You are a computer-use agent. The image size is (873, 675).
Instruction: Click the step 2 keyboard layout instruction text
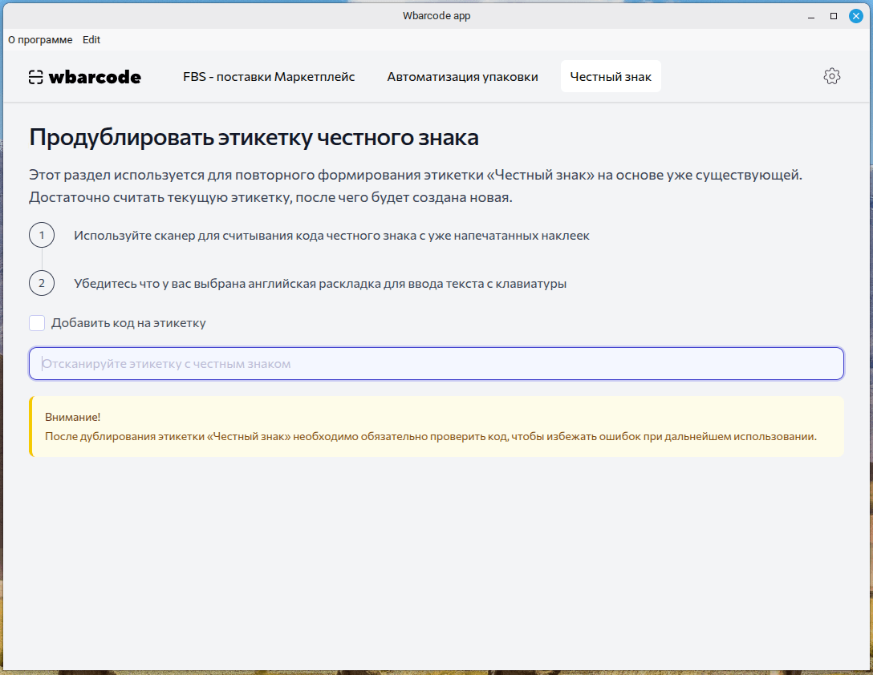tap(320, 282)
